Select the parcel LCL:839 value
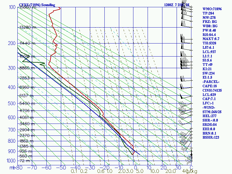Screen dimensions: 232x174 coord(209,95)
